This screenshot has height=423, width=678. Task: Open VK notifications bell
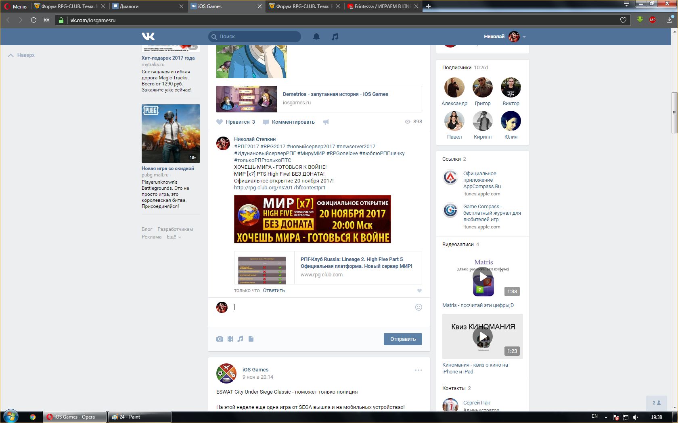click(x=316, y=37)
